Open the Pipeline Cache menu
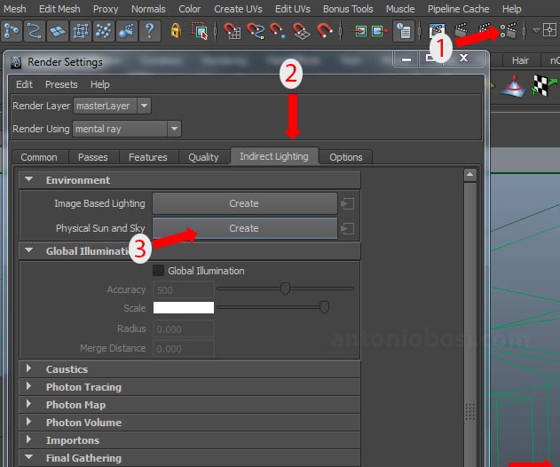Viewport: 560px width, 467px height. coord(458,9)
